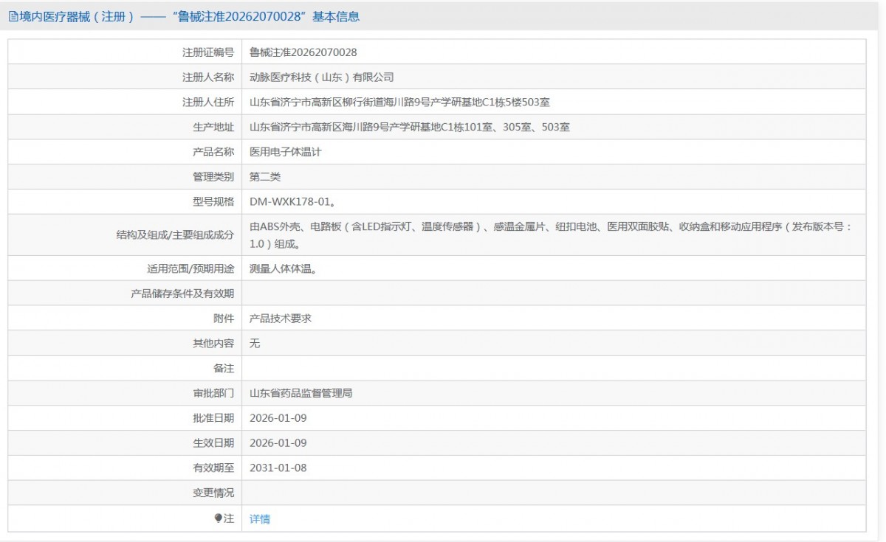Screen dimensions: 886x542
Task: Click the 变更情况 label
Action: tap(213, 493)
